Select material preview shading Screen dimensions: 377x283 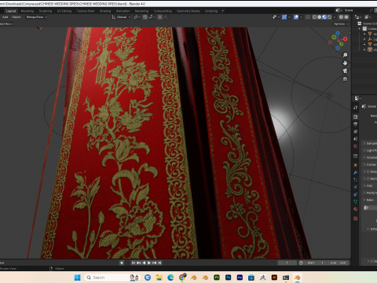pos(324,17)
